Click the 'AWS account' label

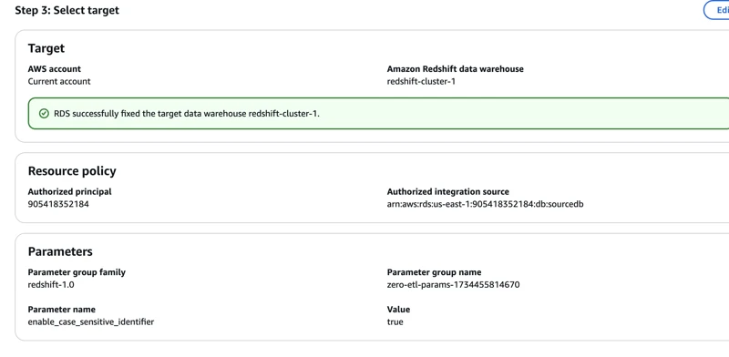click(x=55, y=69)
